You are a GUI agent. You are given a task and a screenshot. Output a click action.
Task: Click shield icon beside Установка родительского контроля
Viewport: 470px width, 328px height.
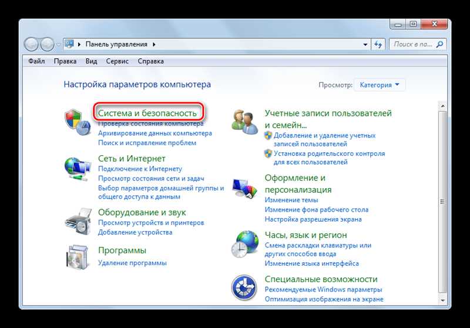point(268,153)
